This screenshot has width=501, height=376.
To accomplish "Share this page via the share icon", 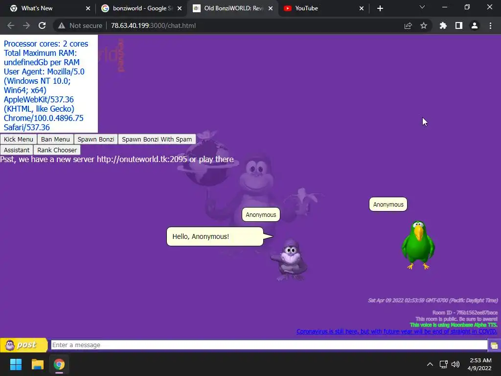I will click(408, 25).
